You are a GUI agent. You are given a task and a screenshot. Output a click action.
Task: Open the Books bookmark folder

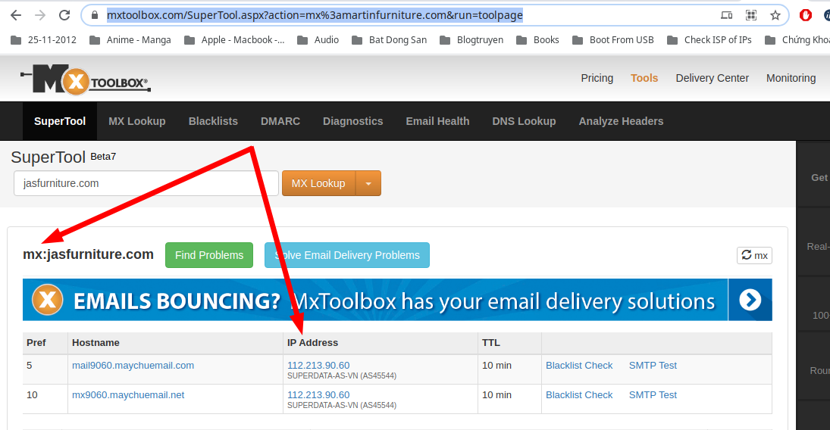coord(537,40)
